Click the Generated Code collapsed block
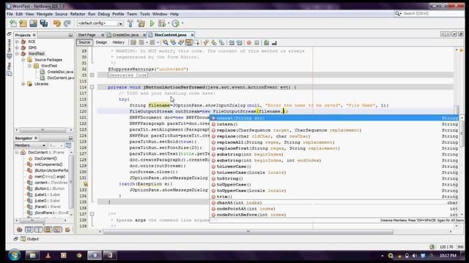 [128, 75]
